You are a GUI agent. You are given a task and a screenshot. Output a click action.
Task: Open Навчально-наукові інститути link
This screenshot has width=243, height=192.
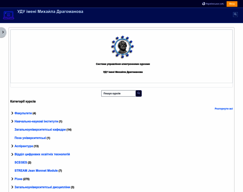pos(36,121)
